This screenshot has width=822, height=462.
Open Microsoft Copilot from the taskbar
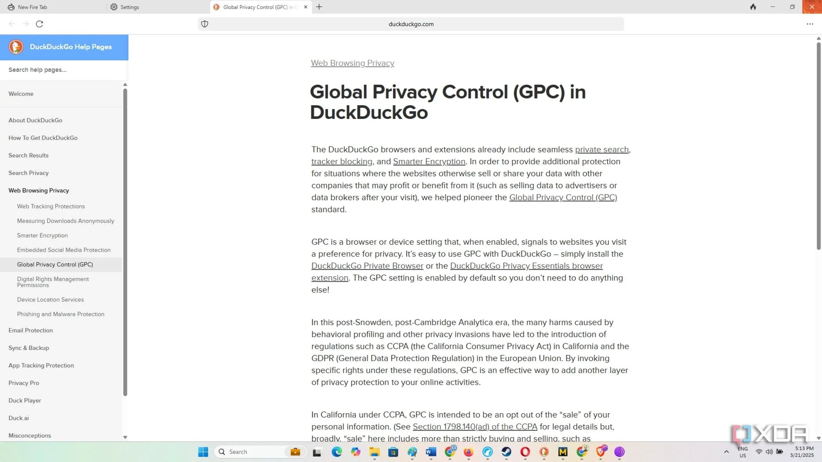355,452
